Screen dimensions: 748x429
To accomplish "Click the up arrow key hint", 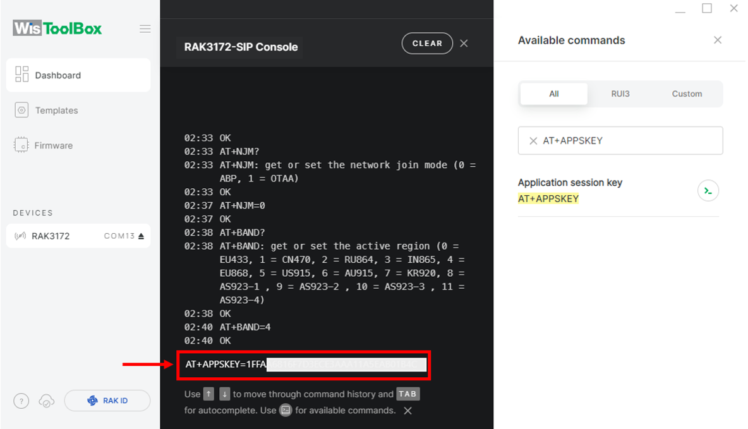I will pyautogui.click(x=209, y=394).
